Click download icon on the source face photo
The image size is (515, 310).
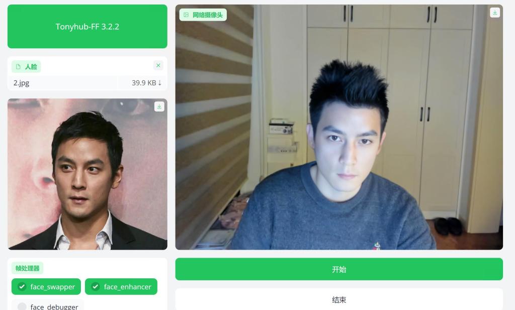(x=159, y=107)
